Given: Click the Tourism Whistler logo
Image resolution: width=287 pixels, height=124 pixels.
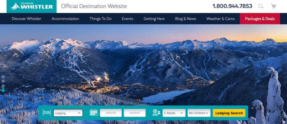Looking at the screenshot, I should (31, 6).
